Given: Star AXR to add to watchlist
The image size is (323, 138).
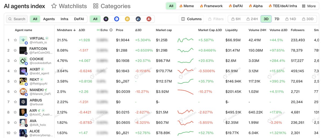Looking at the screenshot, I should pos(15,112).
